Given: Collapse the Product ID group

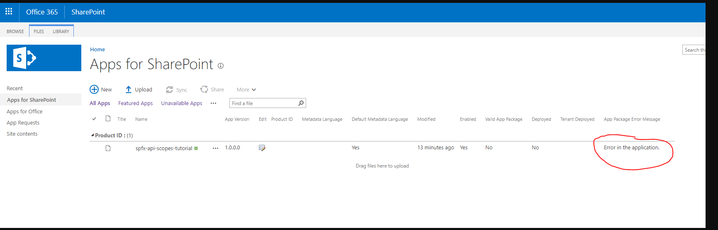Looking at the screenshot, I should click(92, 135).
